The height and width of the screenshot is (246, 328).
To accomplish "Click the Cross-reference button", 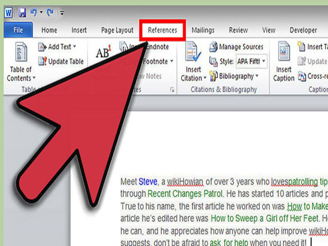I will 313,76.
